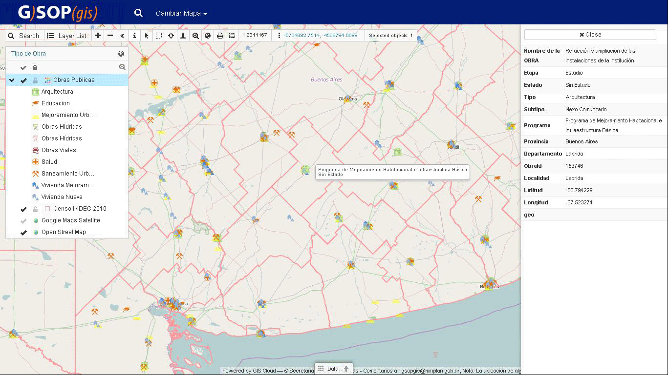Activate the pointer selection tool
Image resolution: width=668 pixels, height=375 pixels.
[147, 35]
